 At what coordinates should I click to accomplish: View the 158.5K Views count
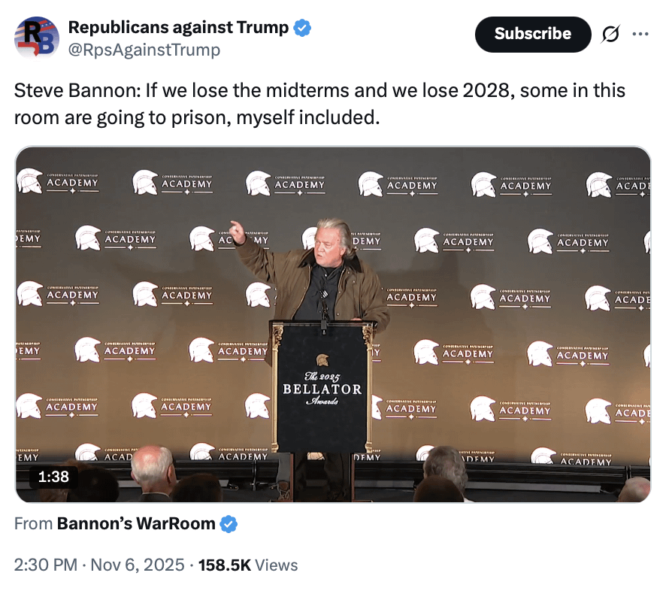click(x=247, y=565)
